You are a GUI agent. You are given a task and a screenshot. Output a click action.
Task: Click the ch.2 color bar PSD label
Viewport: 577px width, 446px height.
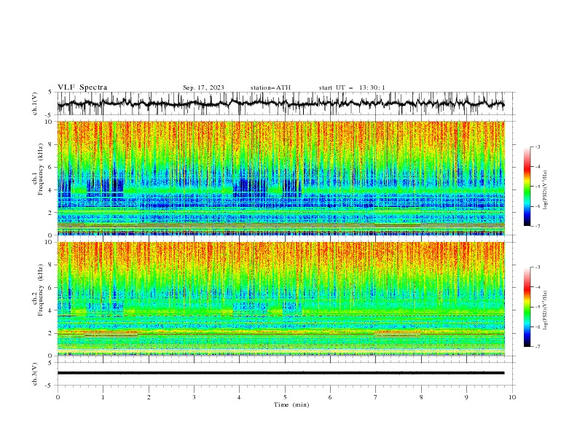coord(545,310)
